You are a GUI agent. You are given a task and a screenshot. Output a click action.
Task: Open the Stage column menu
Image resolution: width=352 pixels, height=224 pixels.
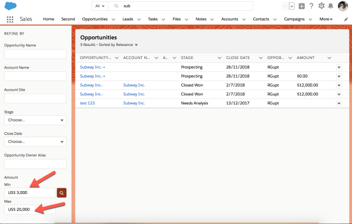tap(220, 58)
